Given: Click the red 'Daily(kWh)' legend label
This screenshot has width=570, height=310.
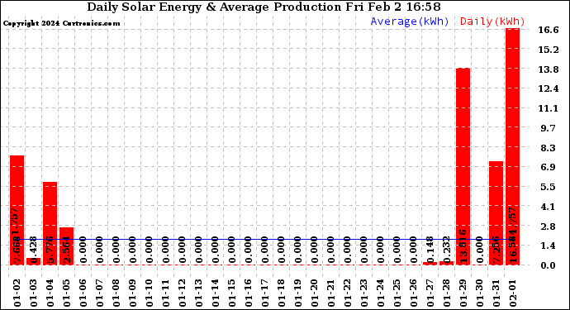Looking at the screenshot, I should coord(492,21).
